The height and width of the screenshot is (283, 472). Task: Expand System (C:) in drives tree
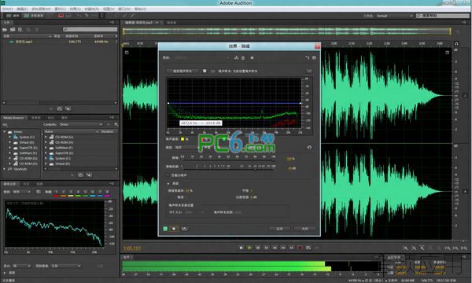(10, 137)
